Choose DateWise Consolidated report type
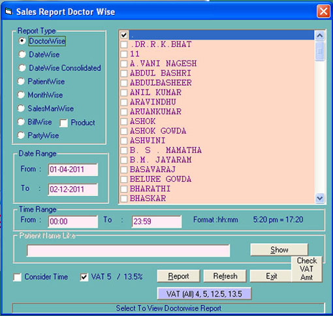This screenshot has width=333, height=316. tap(22, 68)
